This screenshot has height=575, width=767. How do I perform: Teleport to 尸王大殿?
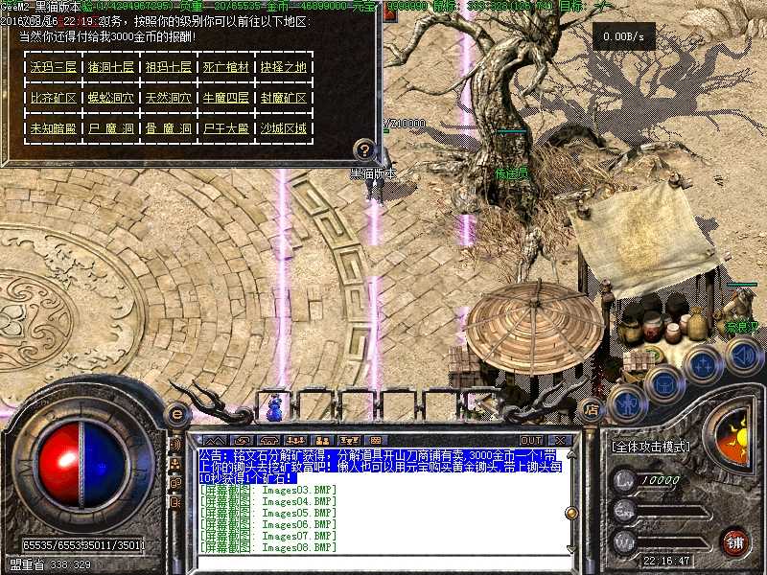226,128
